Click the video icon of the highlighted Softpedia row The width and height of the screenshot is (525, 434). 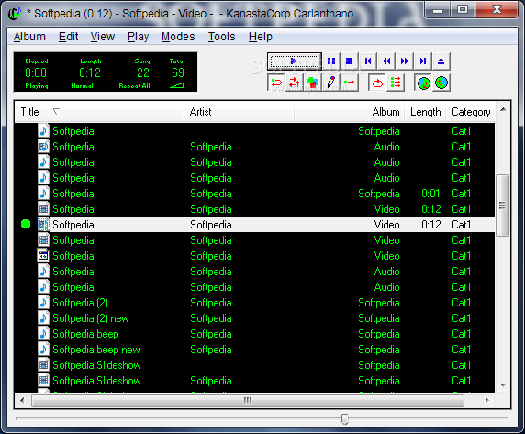pos(43,224)
